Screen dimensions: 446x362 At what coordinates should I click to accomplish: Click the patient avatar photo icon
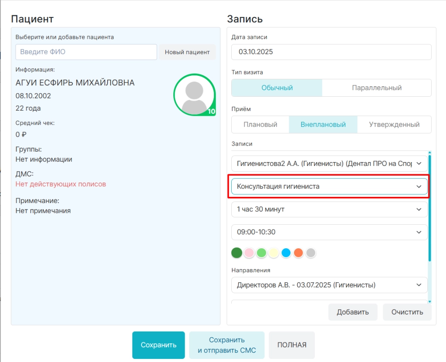[195, 95]
